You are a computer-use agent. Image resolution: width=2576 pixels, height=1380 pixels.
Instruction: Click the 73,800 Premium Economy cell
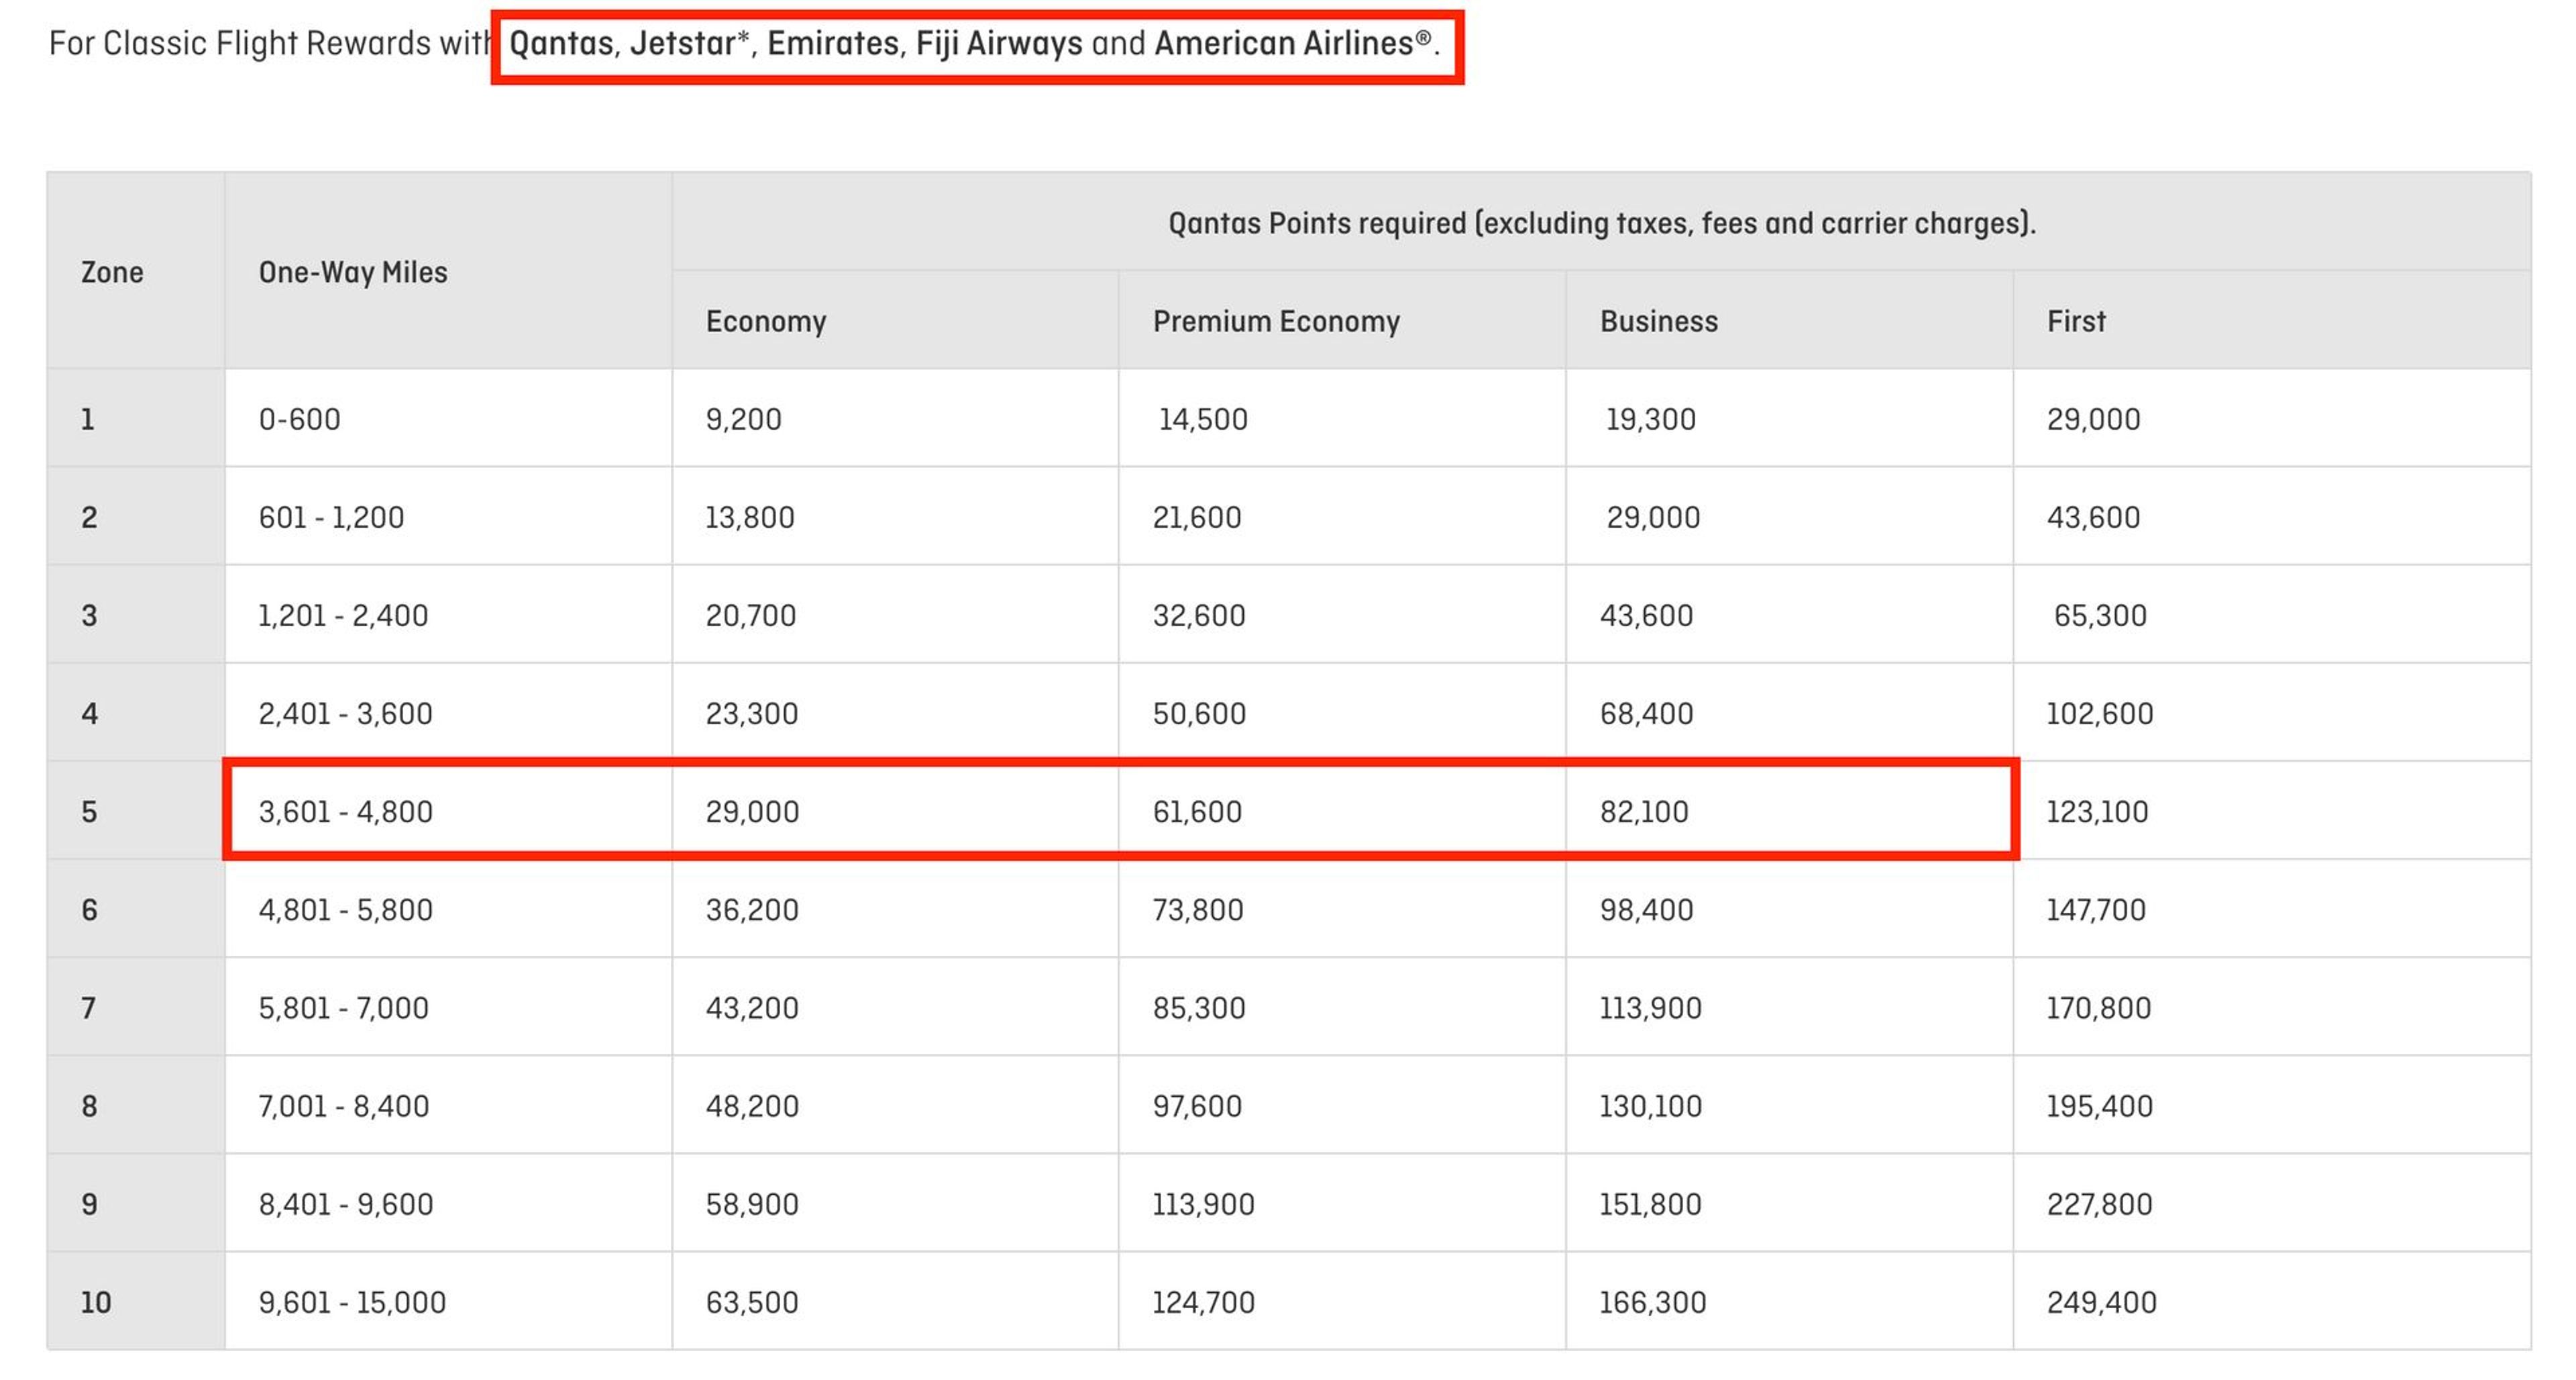[x=1342, y=909]
